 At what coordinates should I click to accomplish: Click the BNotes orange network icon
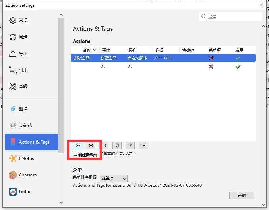coord(13,158)
